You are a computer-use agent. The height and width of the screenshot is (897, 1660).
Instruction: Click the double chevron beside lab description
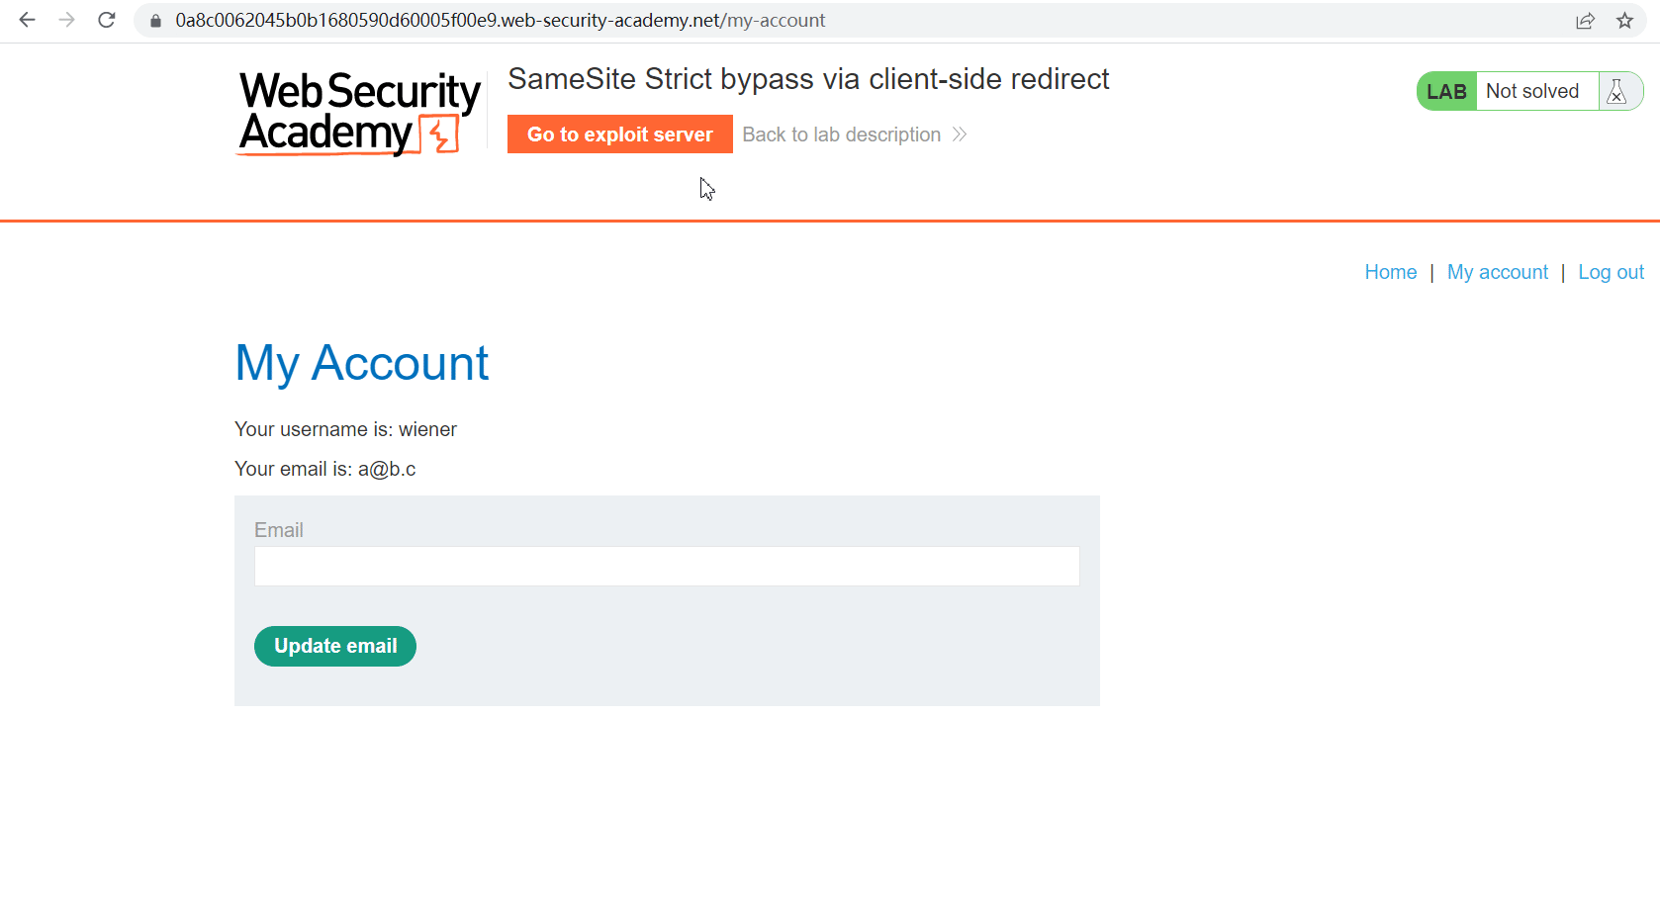click(959, 135)
